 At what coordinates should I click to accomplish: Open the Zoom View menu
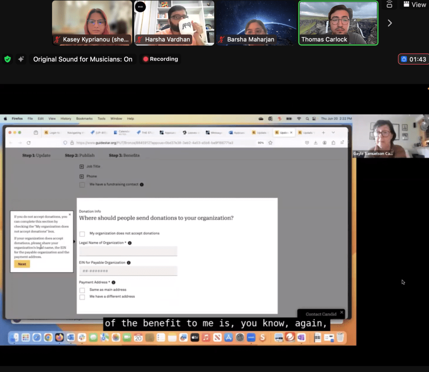coord(414,5)
